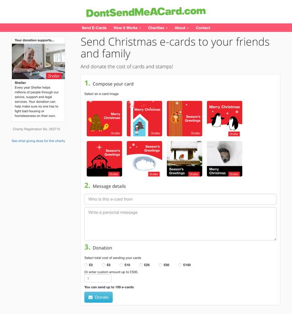
Task: Select the £2 donation amount
Action: [86, 265]
